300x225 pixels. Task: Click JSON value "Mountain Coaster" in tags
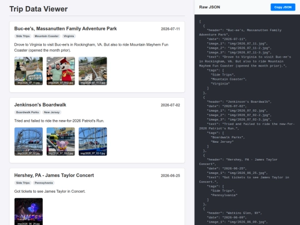click(229, 79)
